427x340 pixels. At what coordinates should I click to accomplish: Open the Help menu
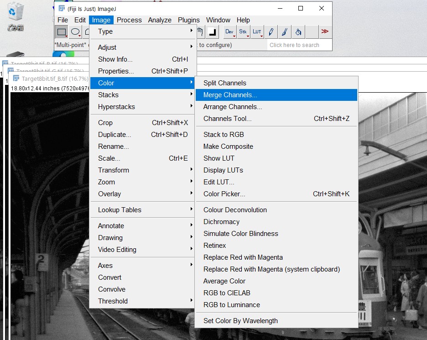243,20
